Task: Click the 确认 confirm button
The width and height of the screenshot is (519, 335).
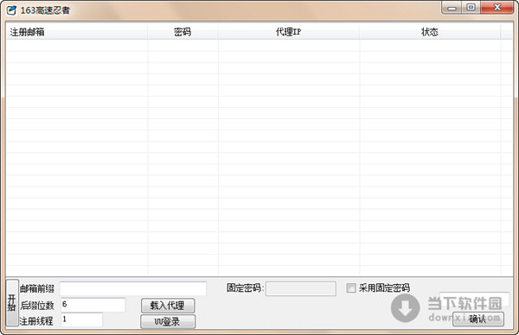Action: coord(478,319)
